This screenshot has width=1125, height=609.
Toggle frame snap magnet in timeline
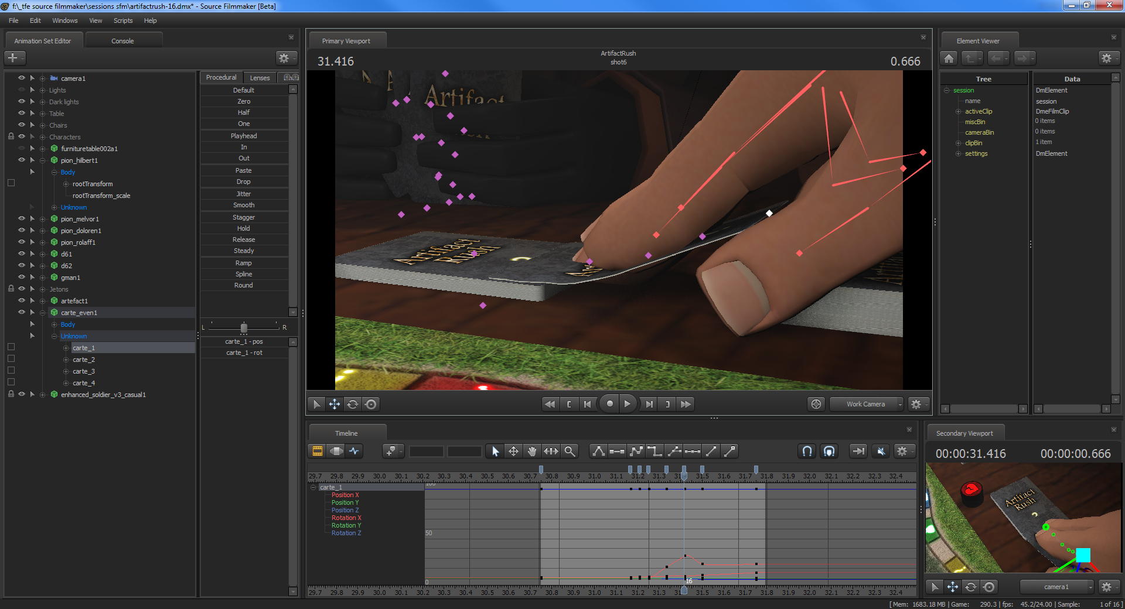pyautogui.click(x=829, y=451)
